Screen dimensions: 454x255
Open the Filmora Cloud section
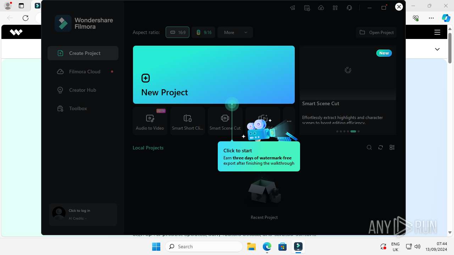point(83,72)
